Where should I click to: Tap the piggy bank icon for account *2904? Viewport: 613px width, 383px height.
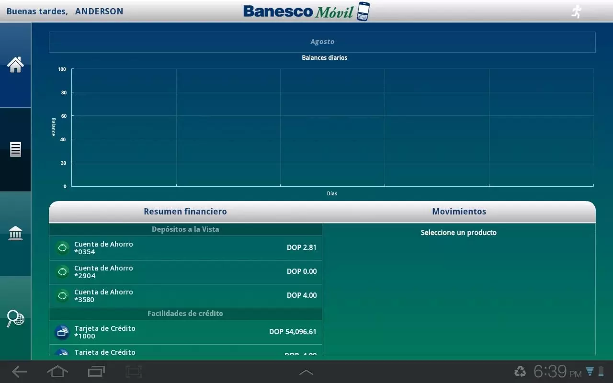click(x=62, y=272)
